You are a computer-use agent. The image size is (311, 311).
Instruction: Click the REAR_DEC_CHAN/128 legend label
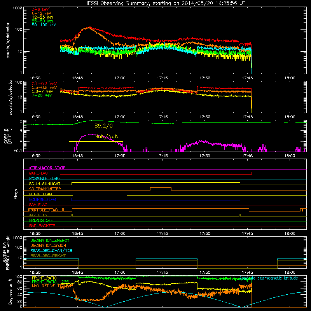point(51,250)
